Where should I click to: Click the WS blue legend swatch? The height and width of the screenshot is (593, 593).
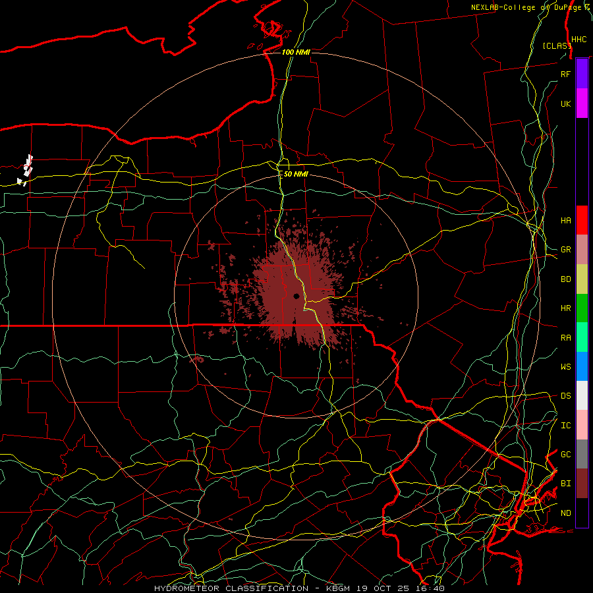click(582, 366)
